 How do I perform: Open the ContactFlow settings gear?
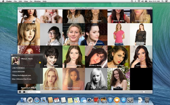pos(20,92)
